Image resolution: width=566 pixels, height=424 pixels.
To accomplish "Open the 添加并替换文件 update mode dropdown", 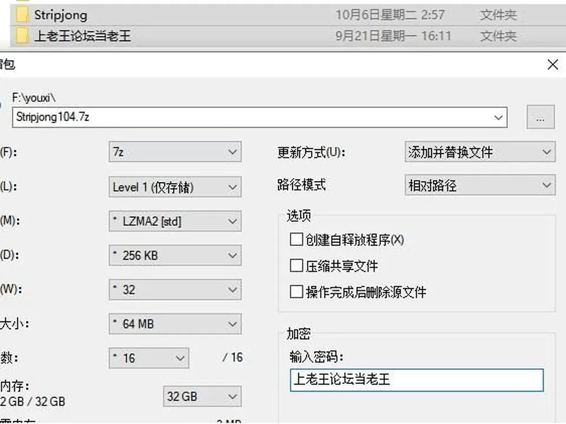I will click(x=480, y=152).
